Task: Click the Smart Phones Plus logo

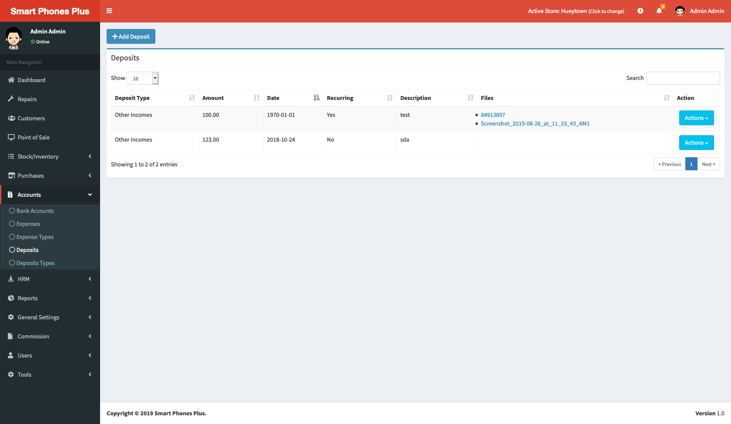Action: (50, 11)
